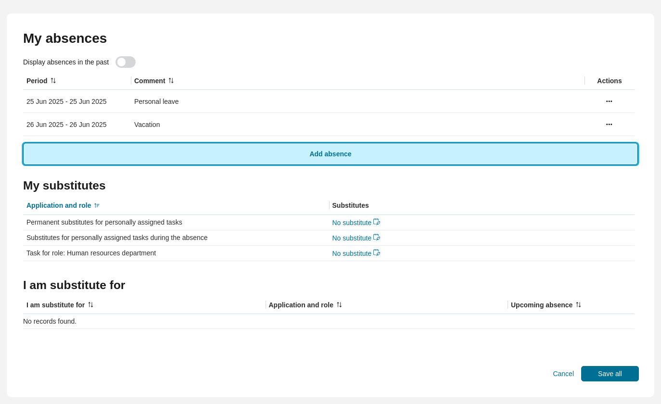This screenshot has height=404, width=661.
Task: Toggle Display absences in the past switch
Action: coord(126,62)
